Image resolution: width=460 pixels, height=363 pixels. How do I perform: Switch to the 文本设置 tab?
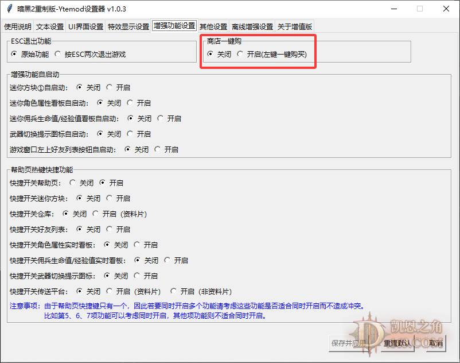coord(50,27)
